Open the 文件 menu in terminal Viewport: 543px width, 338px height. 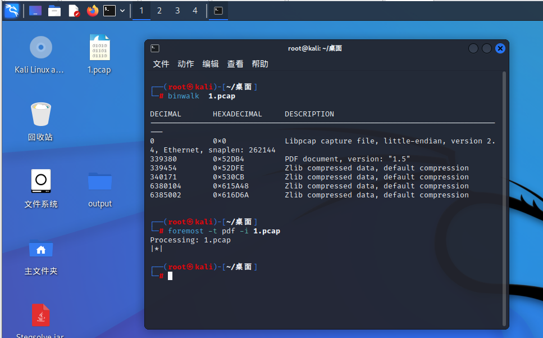coord(161,64)
